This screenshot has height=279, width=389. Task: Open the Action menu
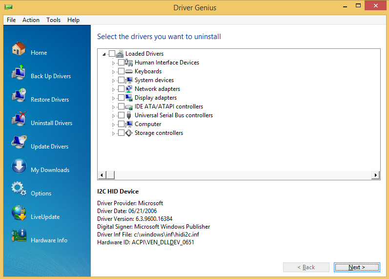31,20
